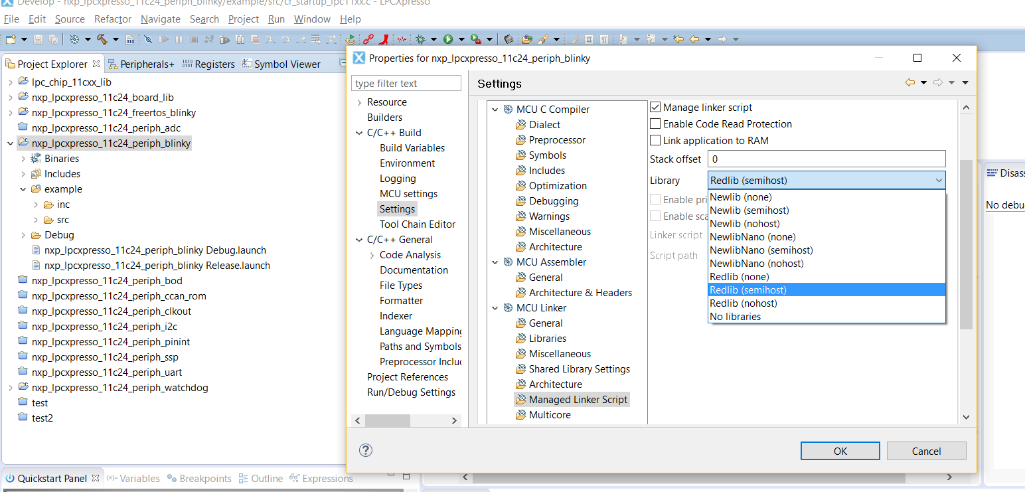The image size is (1025, 492).
Task: Collapse the C/C++ Build category
Action: 360,133
